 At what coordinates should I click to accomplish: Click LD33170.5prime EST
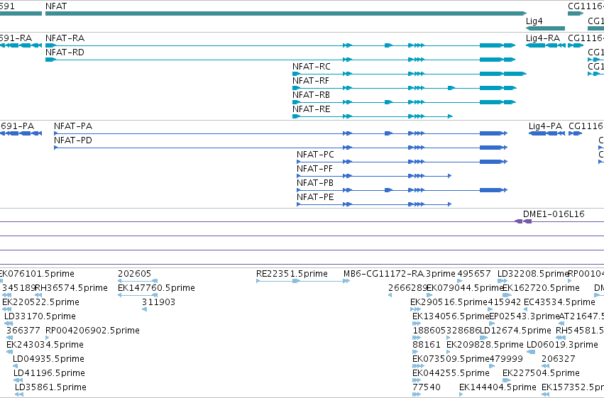40,316
